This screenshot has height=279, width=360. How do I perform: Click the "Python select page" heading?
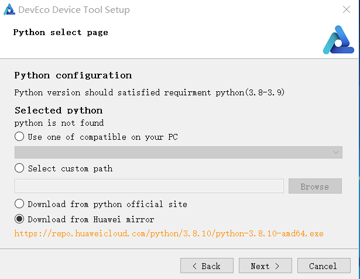pyautogui.click(x=60, y=33)
